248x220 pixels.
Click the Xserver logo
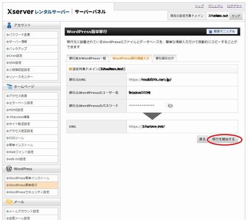coord(20,12)
